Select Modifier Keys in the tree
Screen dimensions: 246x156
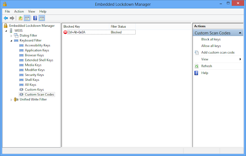pyautogui.click(x=35, y=70)
